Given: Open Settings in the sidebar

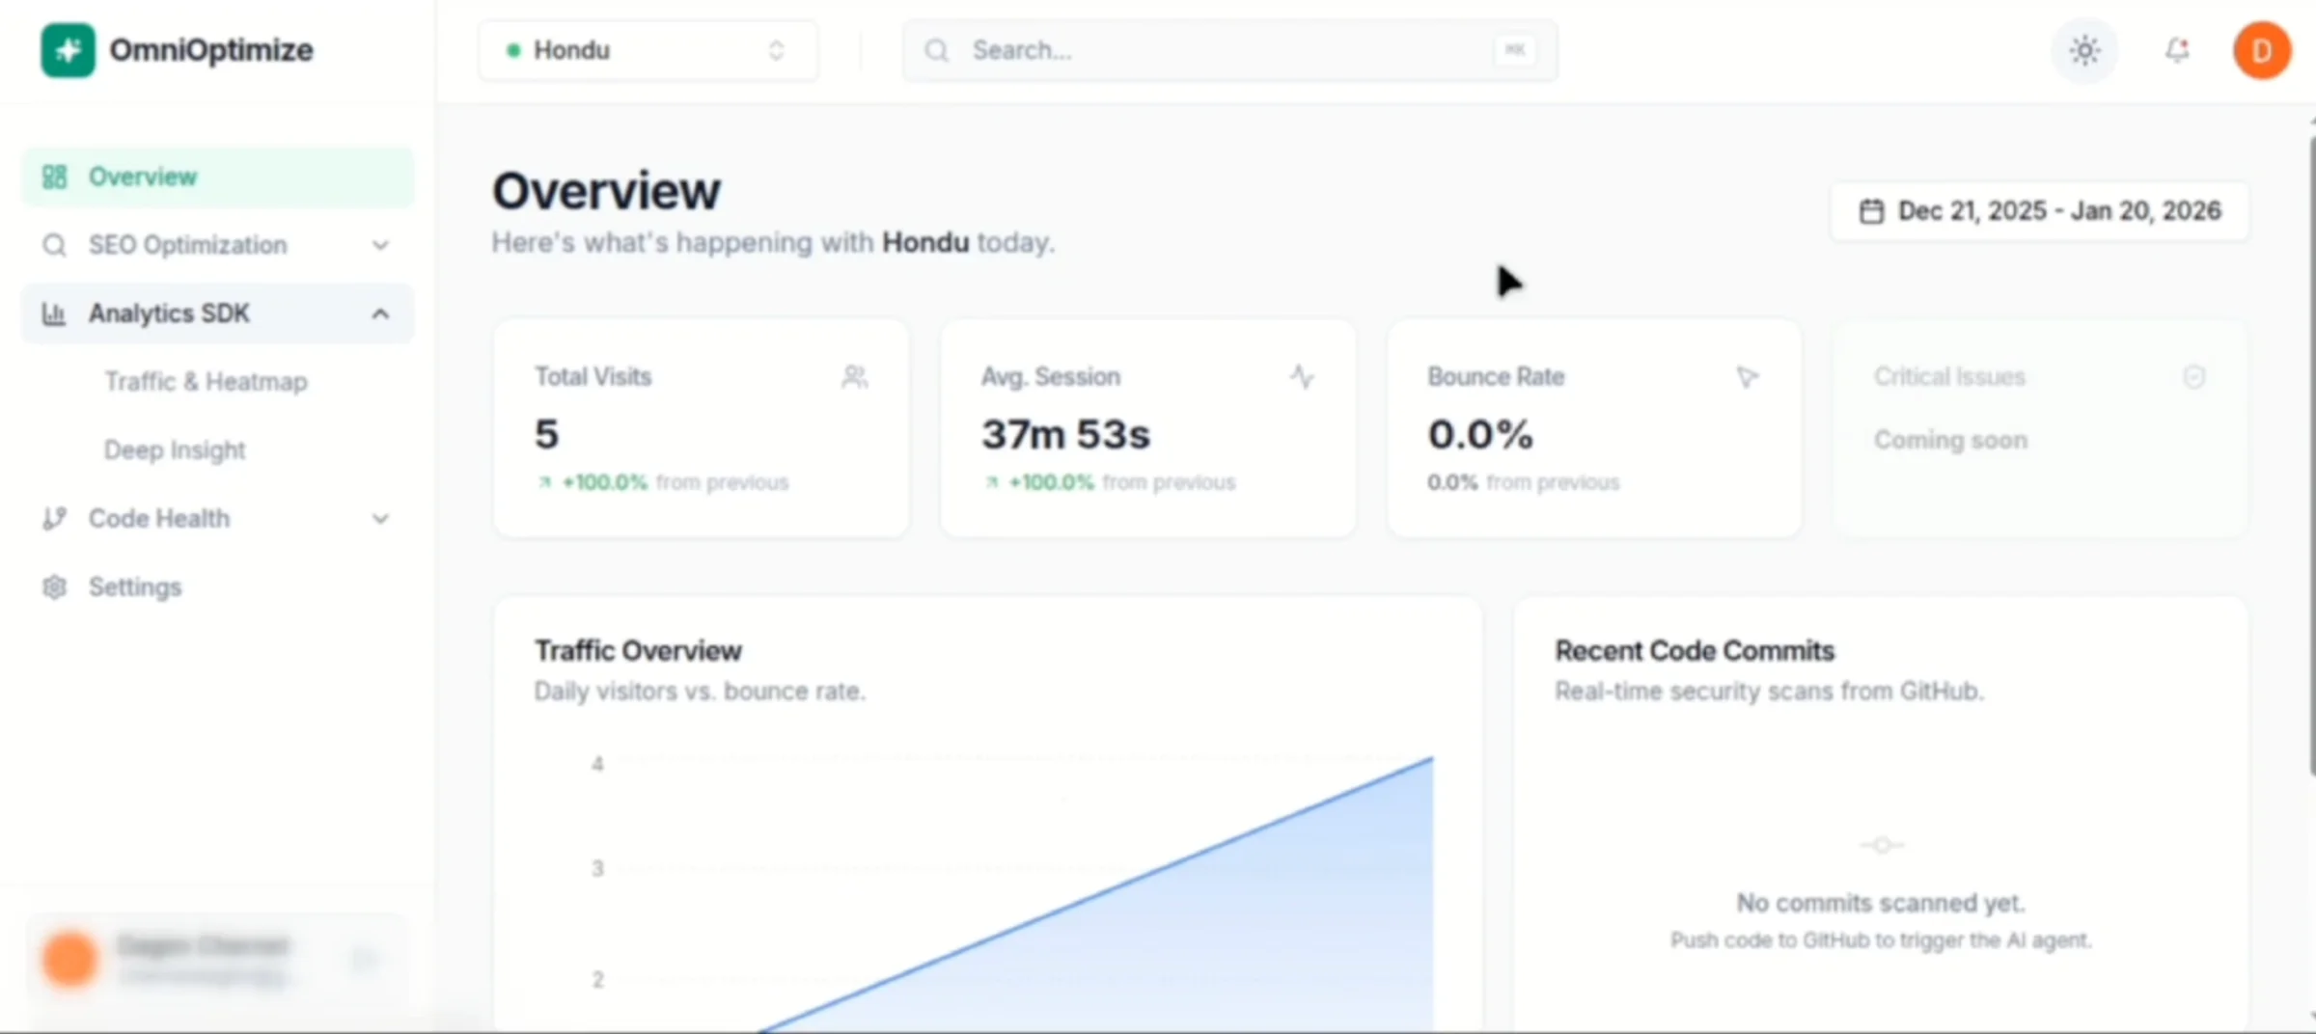Looking at the screenshot, I should click(x=218, y=587).
